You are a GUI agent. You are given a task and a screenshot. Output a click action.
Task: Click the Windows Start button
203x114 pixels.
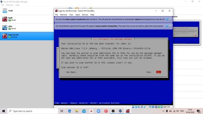point(3,111)
